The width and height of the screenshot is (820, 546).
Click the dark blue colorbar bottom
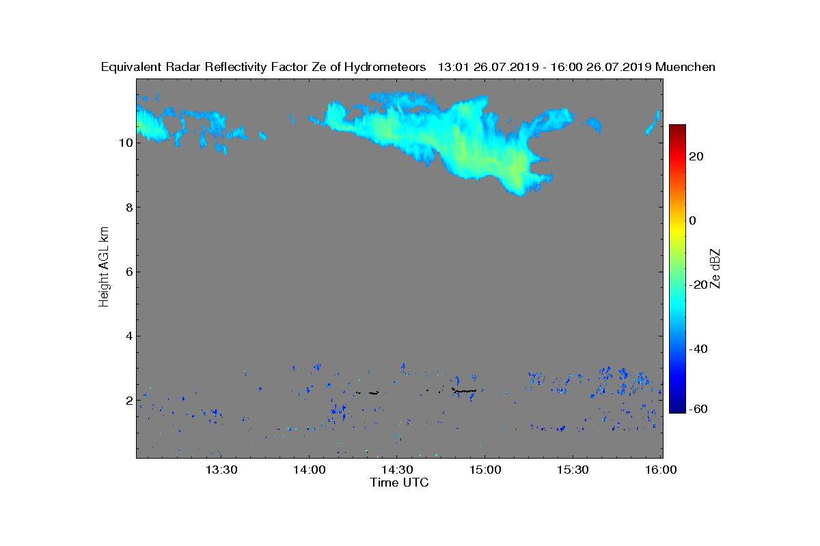(677, 406)
